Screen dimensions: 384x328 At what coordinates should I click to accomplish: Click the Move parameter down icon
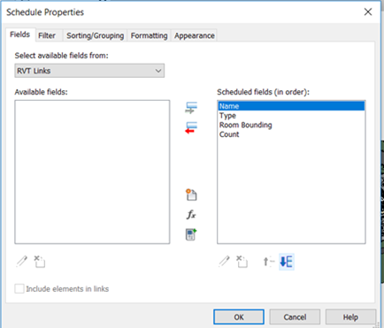(287, 262)
